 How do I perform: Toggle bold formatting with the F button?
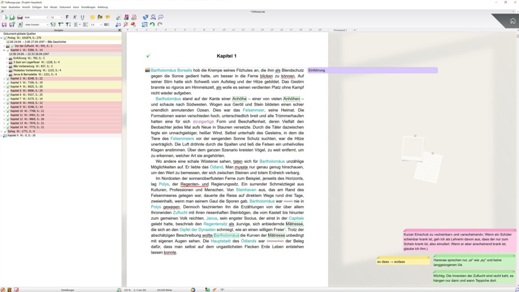pos(67,17)
